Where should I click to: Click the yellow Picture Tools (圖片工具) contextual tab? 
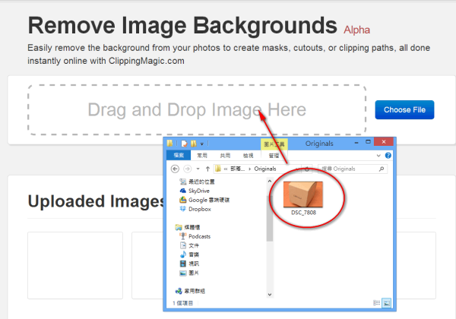[274, 144]
